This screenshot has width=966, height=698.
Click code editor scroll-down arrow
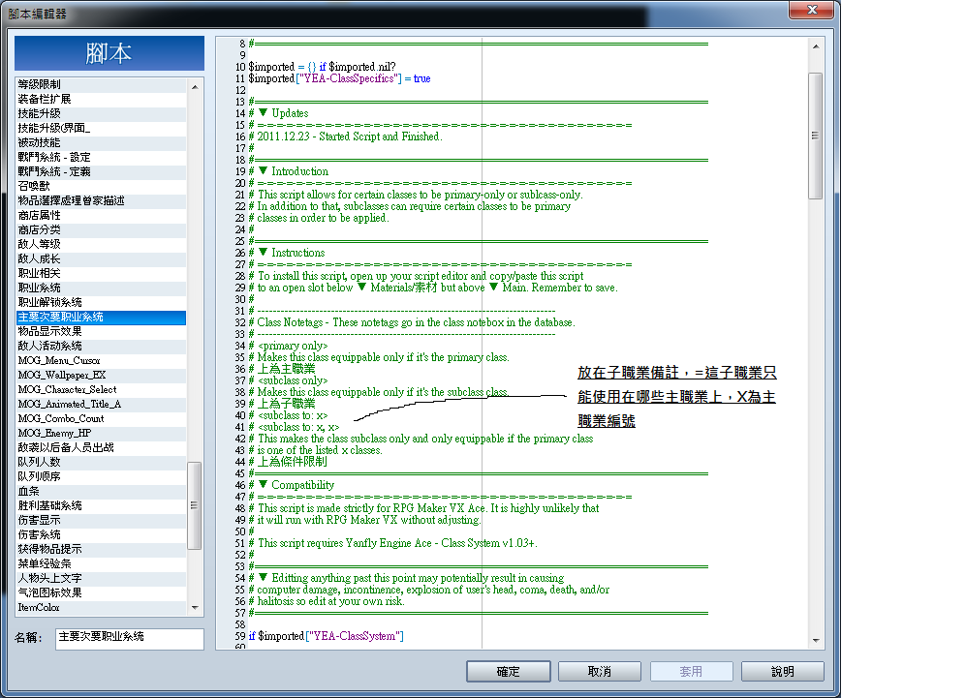816,640
